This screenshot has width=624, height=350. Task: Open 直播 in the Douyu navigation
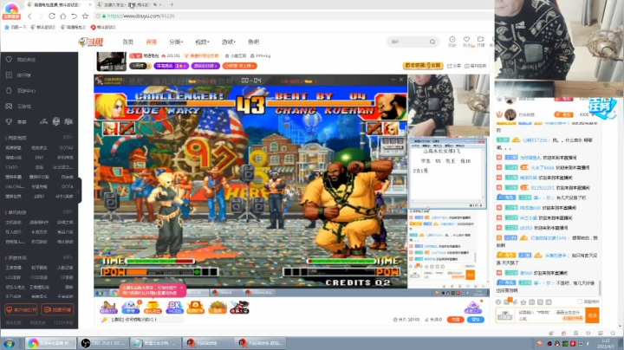(151, 42)
